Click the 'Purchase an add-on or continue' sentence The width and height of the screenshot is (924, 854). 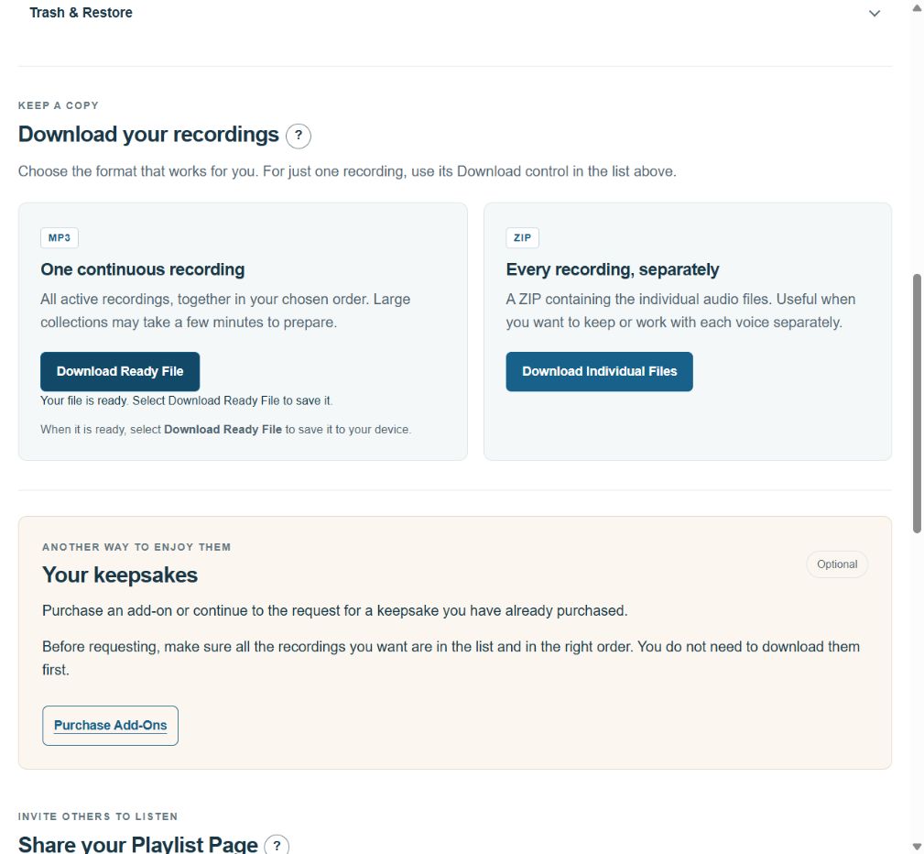tap(335, 610)
